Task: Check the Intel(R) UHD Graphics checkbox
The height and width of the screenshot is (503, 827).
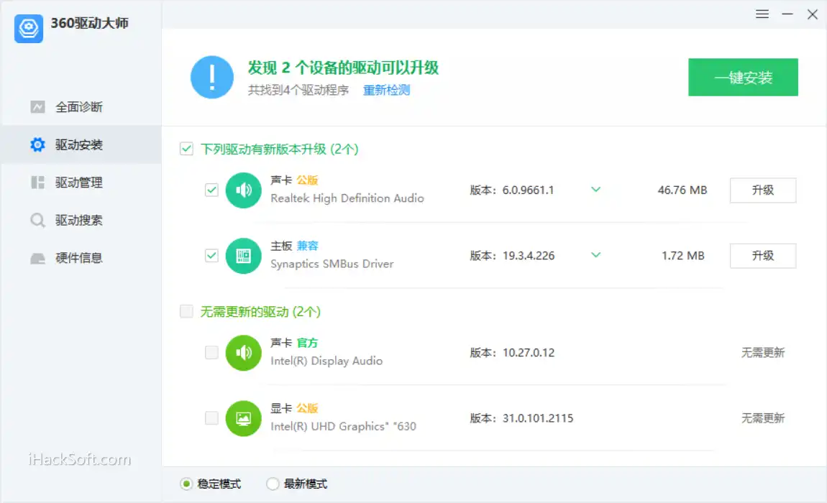Action: click(x=211, y=418)
